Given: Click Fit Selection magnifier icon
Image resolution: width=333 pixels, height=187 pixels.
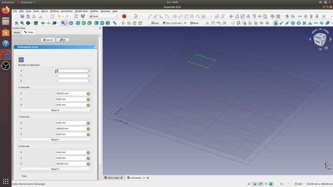Looking at the screenshot, I should (22, 23).
